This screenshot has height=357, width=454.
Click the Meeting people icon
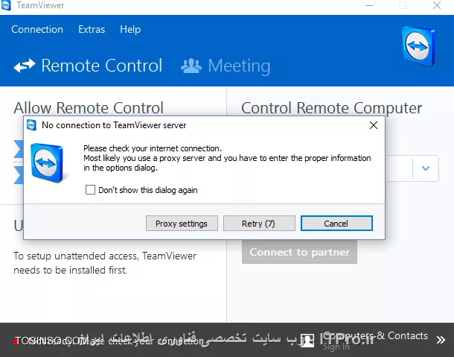coord(191,66)
